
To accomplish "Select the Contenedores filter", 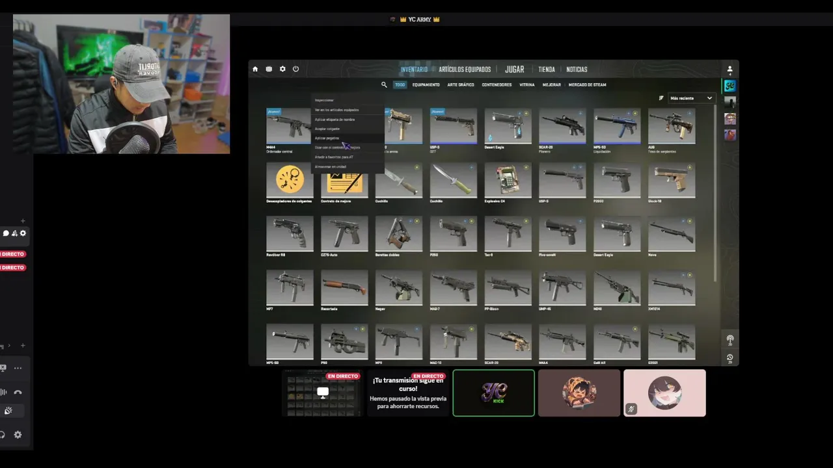I will (497, 84).
